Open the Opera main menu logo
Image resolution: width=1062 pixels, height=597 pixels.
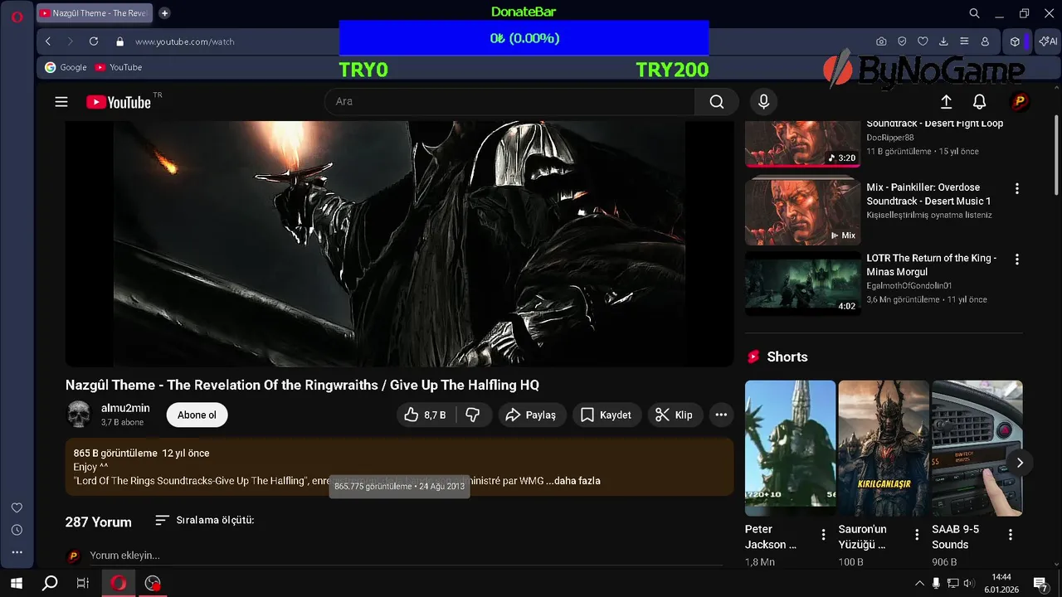(x=17, y=17)
